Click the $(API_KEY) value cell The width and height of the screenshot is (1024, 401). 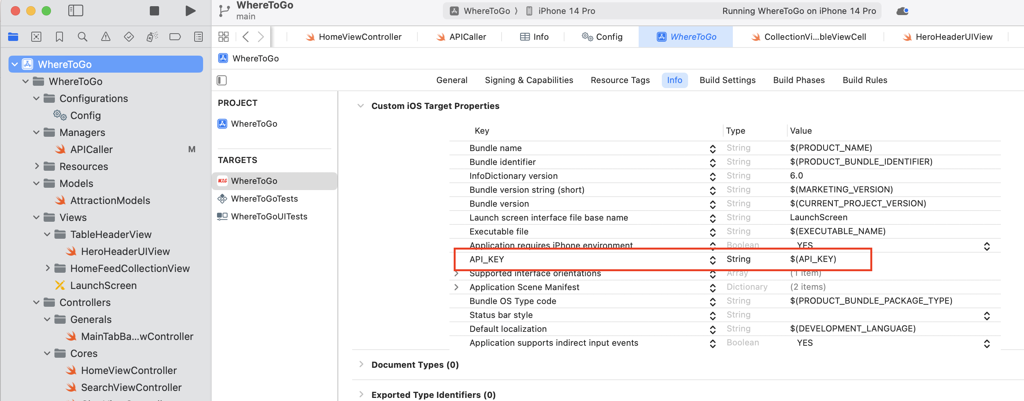coord(813,259)
